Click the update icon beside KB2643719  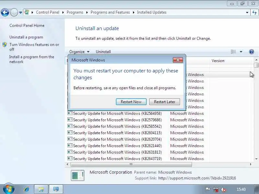point(70,158)
